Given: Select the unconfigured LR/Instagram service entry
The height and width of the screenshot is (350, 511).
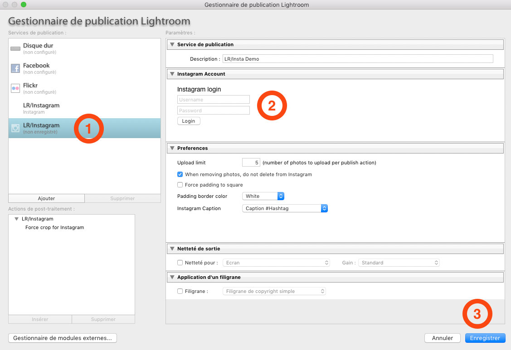Looking at the screenshot, I should (x=41, y=108).
